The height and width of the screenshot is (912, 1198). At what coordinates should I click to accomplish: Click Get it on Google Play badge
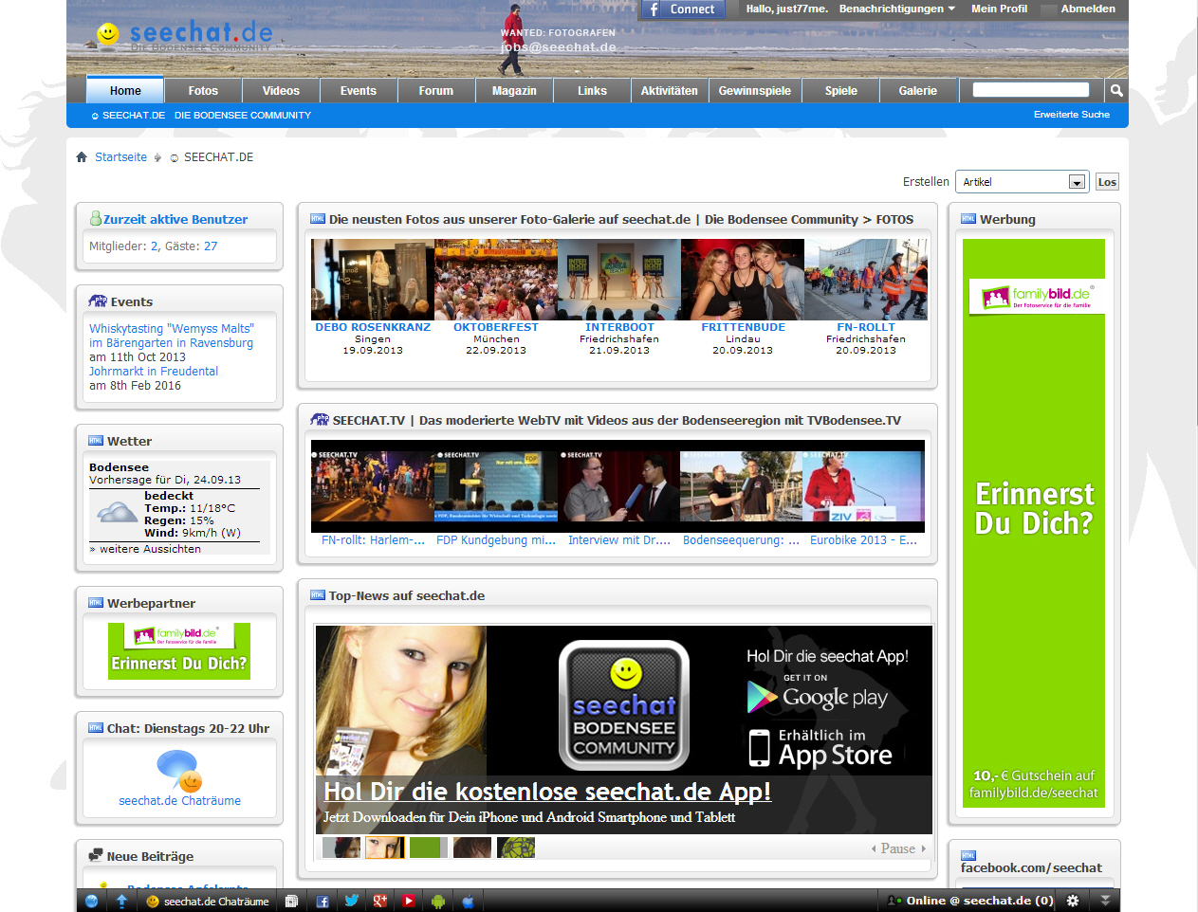[x=818, y=693]
